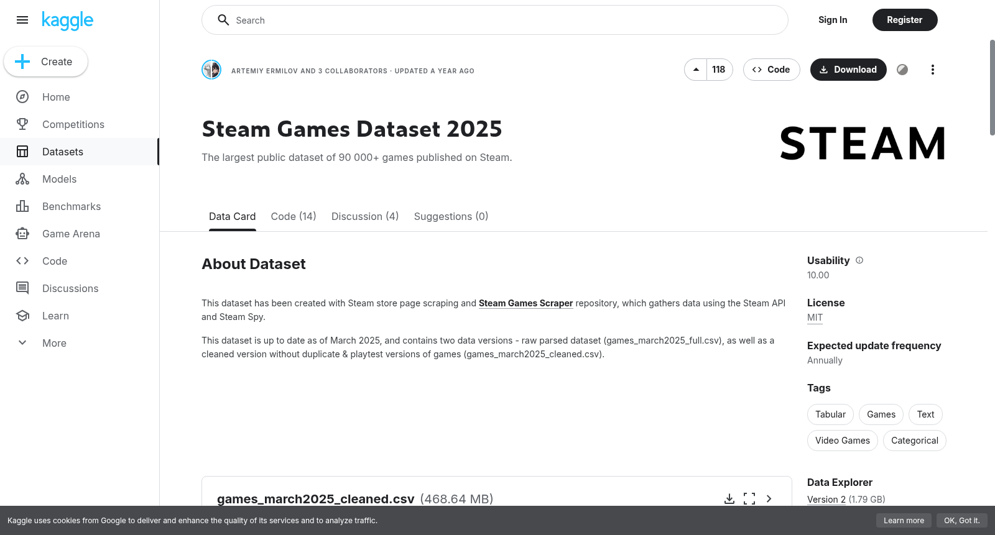995x535 pixels.
Task: Click the search magnifier icon
Action: click(223, 20)
